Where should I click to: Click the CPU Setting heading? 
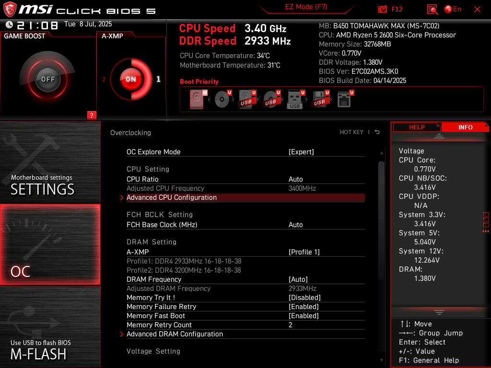[x=148, y=169]
